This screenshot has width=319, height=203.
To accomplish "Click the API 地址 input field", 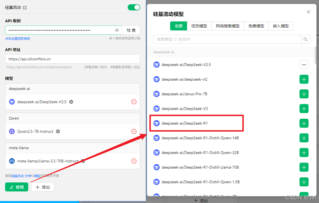I will pos(73,59).
